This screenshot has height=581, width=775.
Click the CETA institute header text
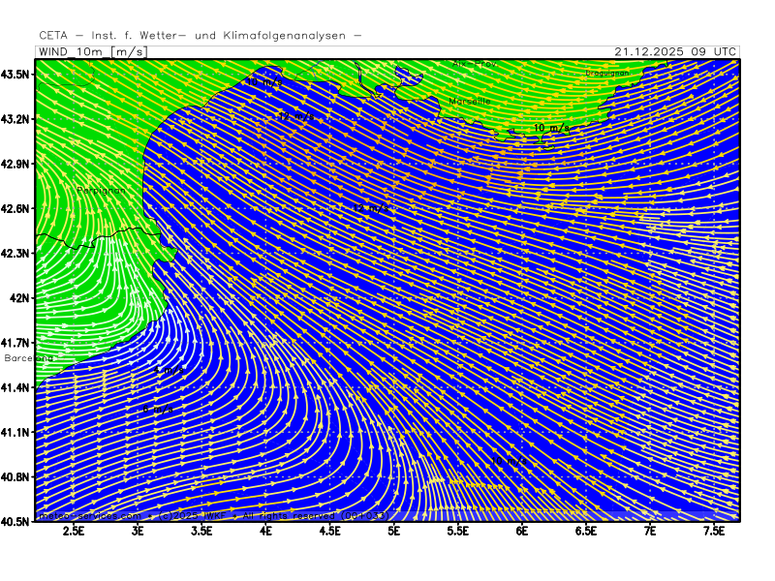pos(201,35)
